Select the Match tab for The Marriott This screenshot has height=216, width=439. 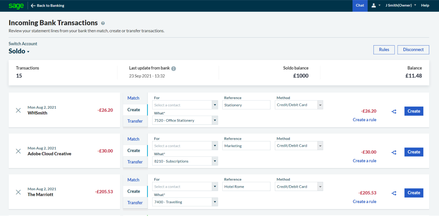135,180
